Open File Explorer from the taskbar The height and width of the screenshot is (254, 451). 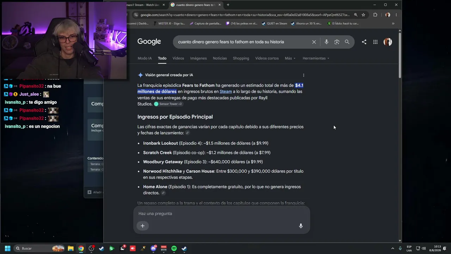click(70, 248)
